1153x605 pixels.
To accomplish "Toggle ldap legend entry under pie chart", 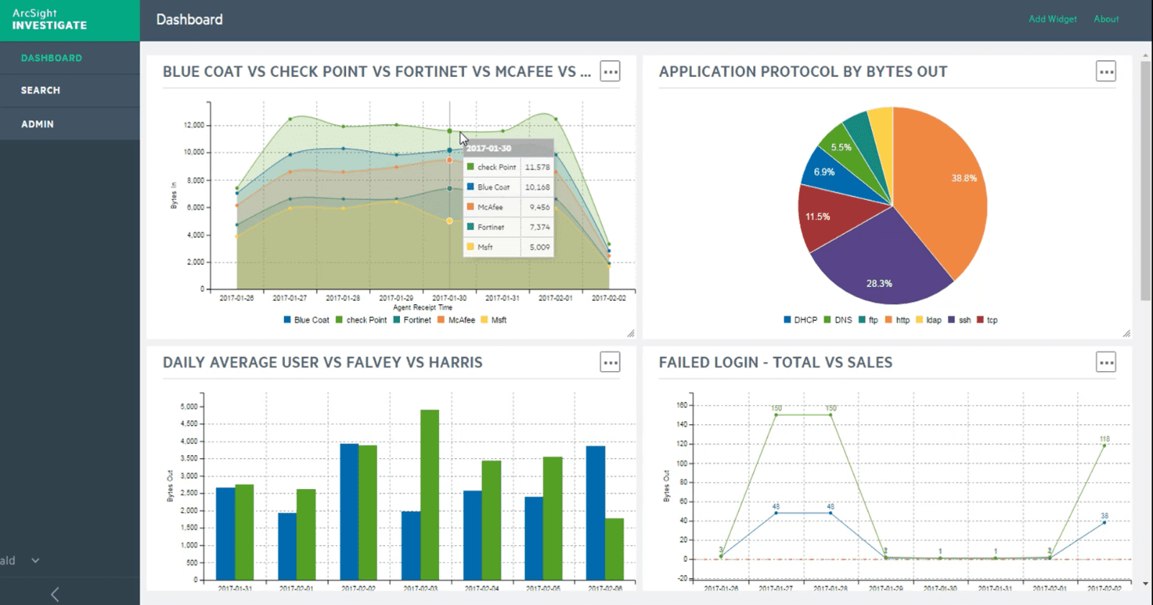I will [x=929, y=320].
